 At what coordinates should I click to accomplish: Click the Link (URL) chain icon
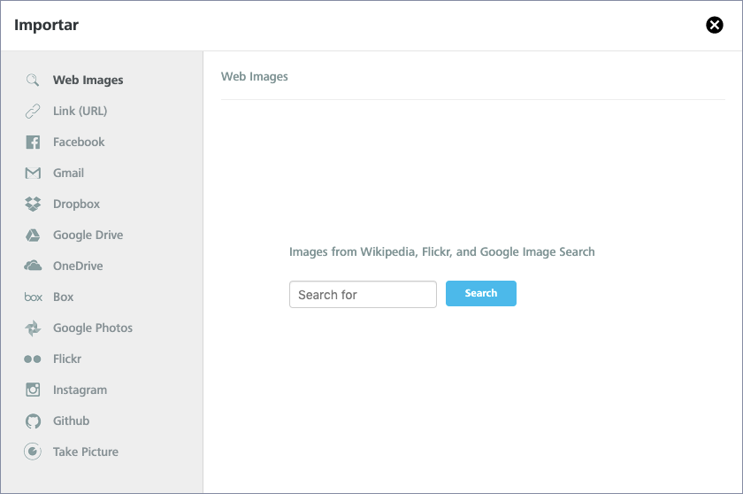click(x=33, y=111)
